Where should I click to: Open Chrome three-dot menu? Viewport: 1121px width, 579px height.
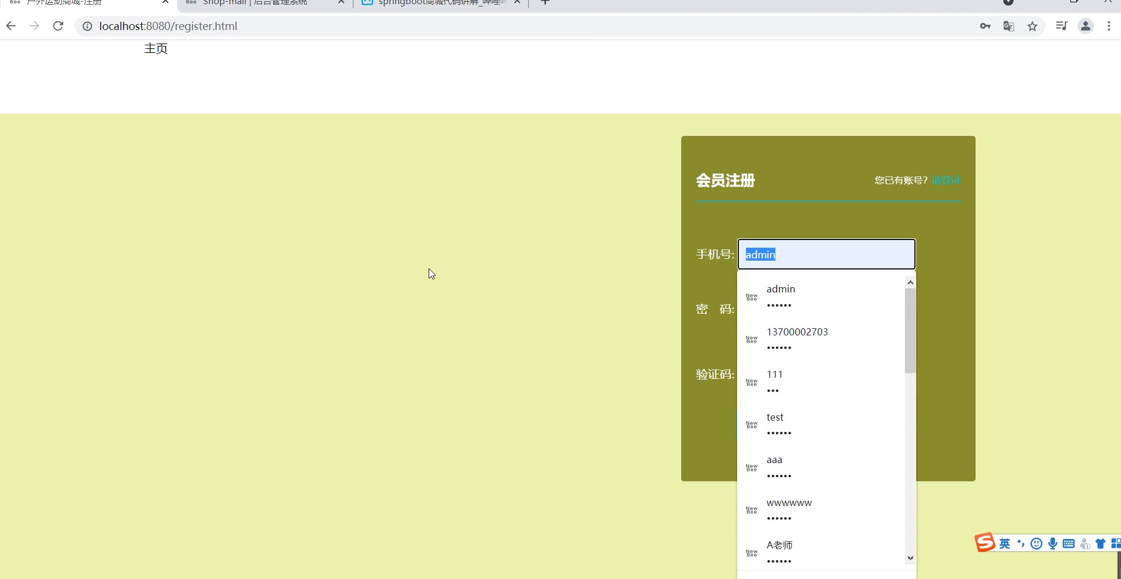point(1109,26)
